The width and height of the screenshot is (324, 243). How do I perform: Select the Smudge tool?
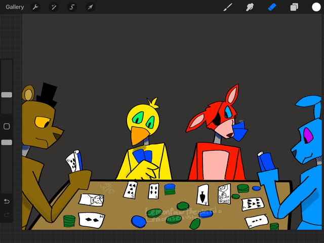tap(250, 7)
